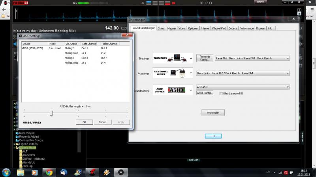
Task: Click the Side List label
Action: pyautogui.click(x=194, y=160)
